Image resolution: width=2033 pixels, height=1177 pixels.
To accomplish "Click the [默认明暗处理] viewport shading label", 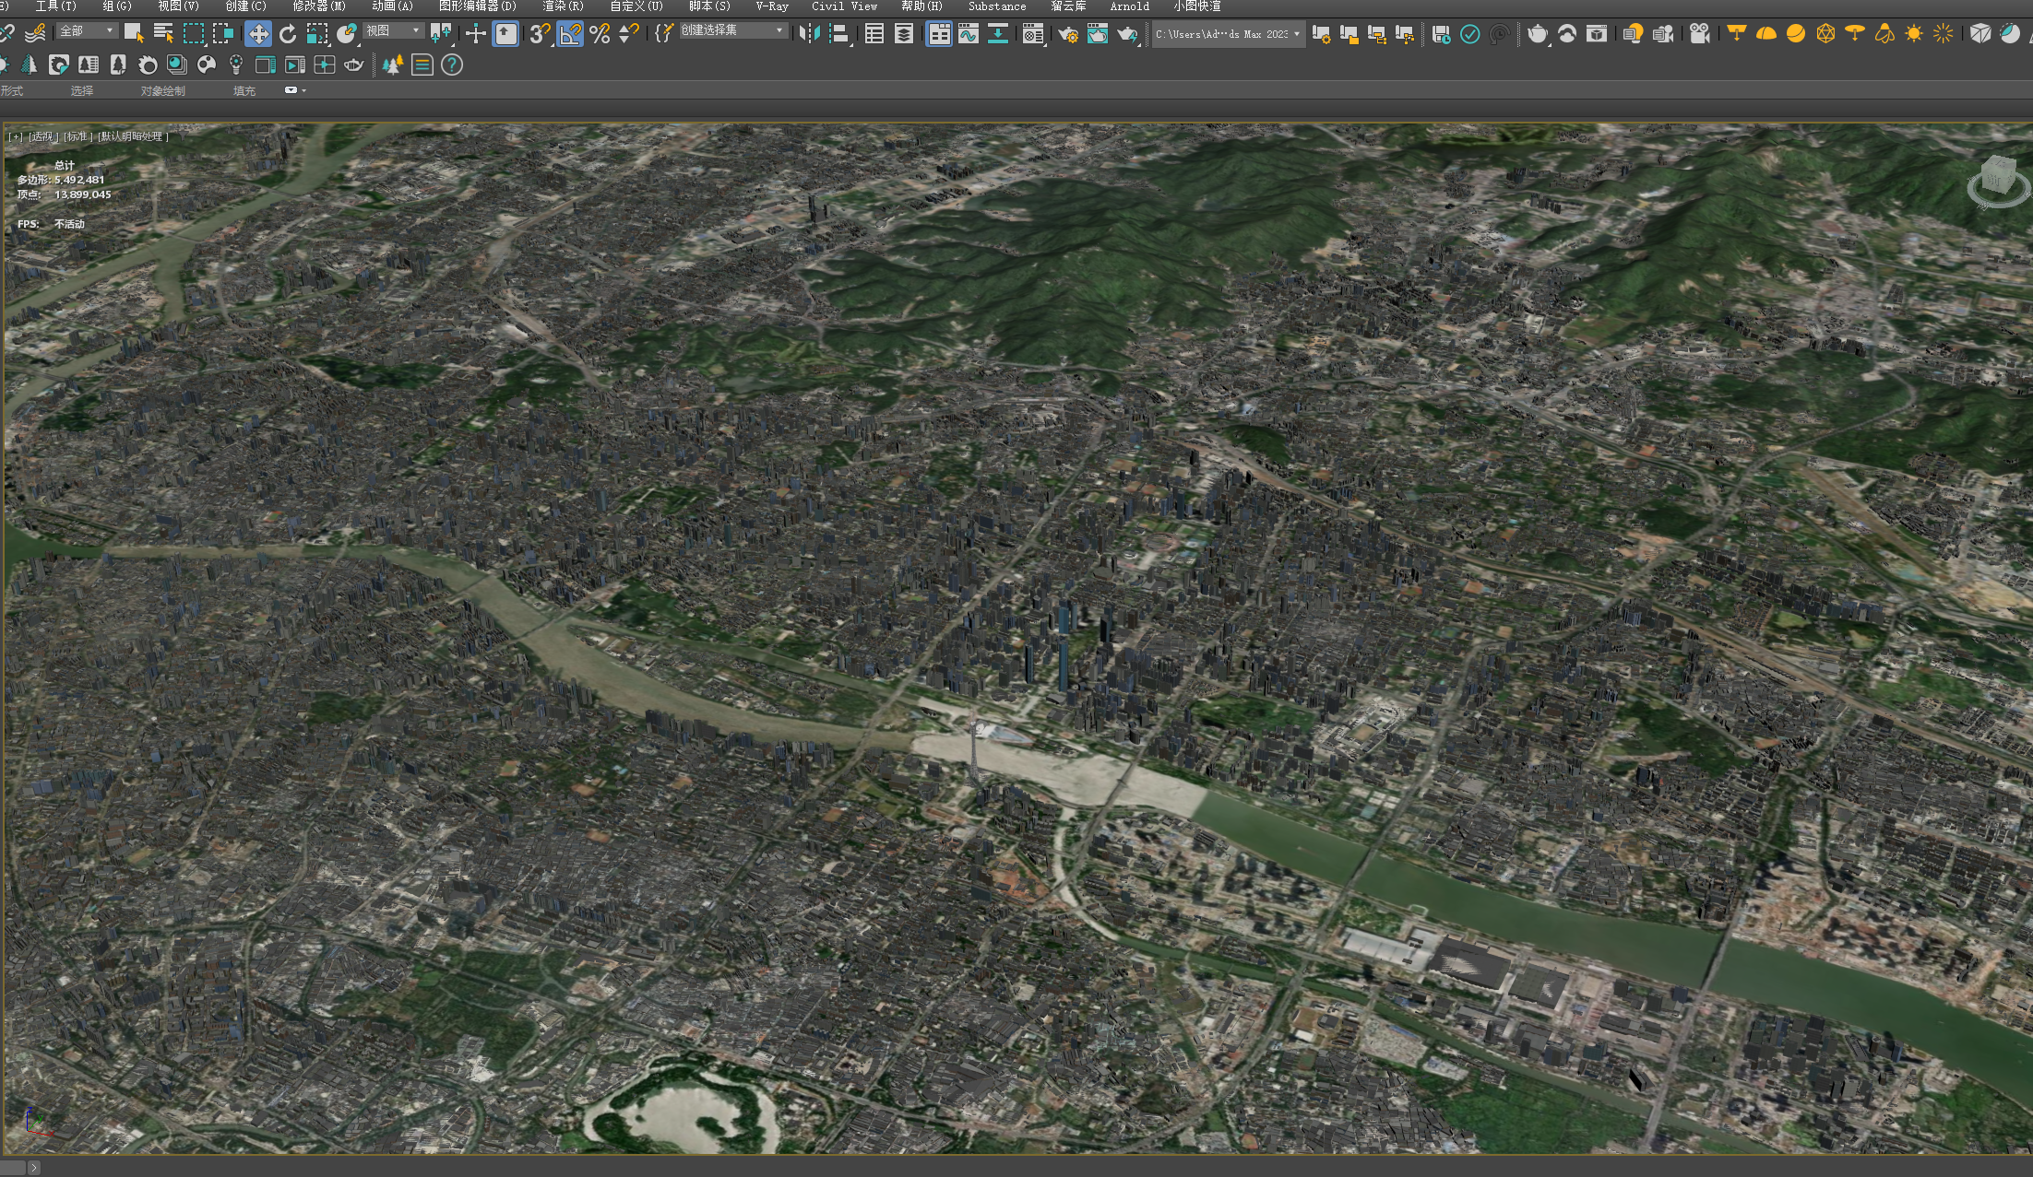I will pyautogui.click(x=134, y=136).
